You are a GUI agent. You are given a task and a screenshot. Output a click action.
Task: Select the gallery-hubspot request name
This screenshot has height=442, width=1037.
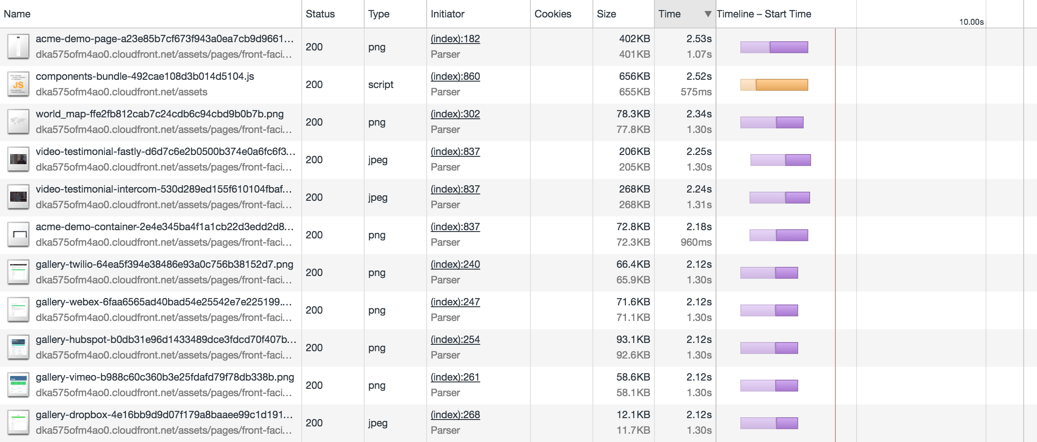[166, 340]
